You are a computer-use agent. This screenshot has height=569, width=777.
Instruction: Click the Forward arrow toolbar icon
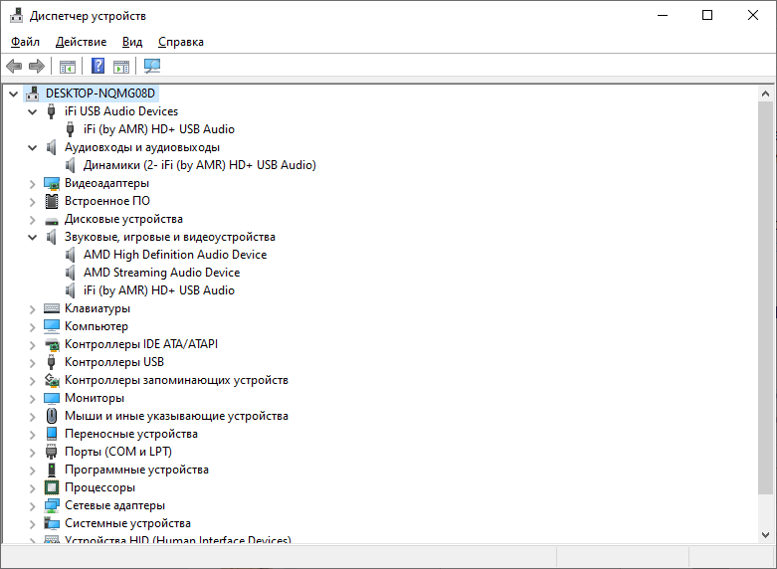pyautogui.click(x=37, y=66)
